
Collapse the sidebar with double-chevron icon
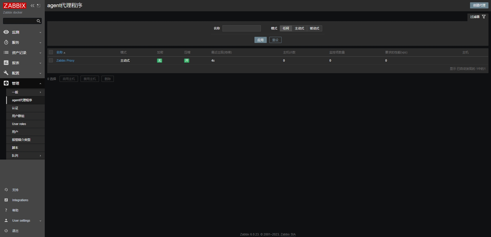[x=32, y=6]
